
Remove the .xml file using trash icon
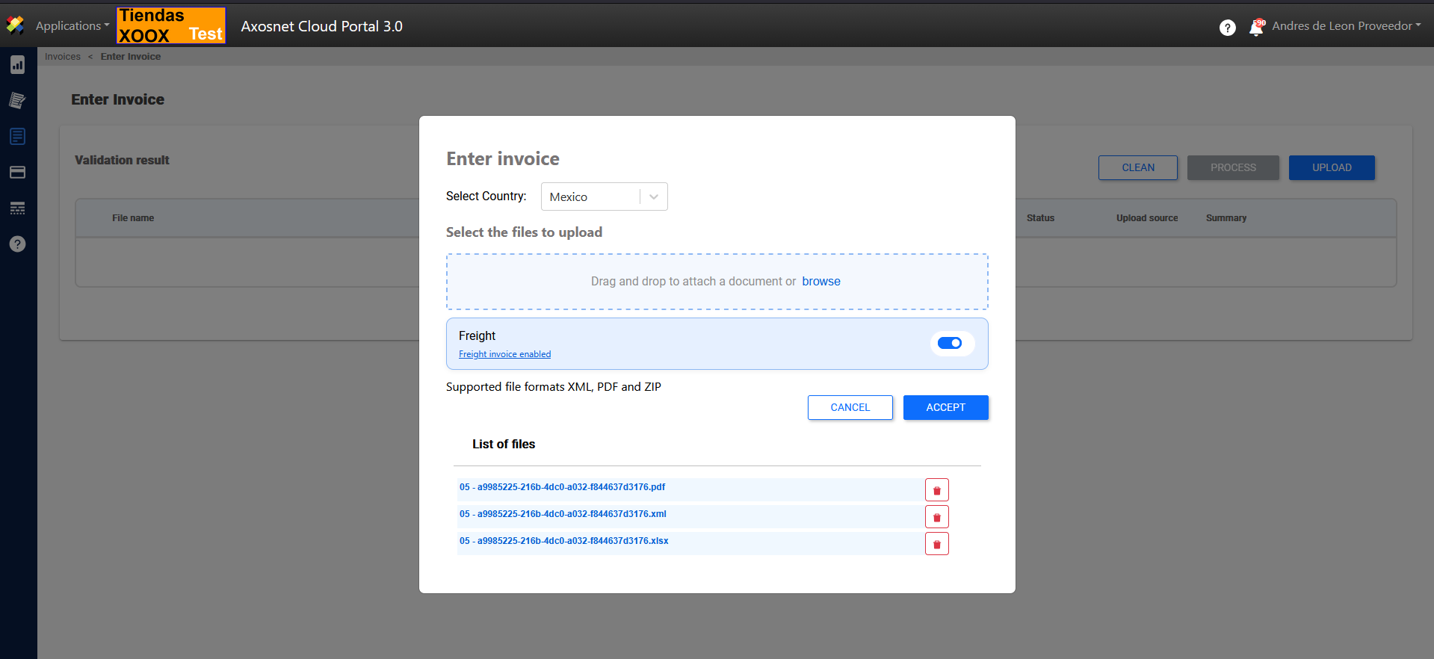936,517
